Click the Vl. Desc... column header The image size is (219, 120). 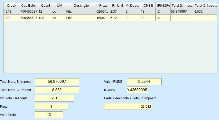pyautogui.click(x=133, y=6)
